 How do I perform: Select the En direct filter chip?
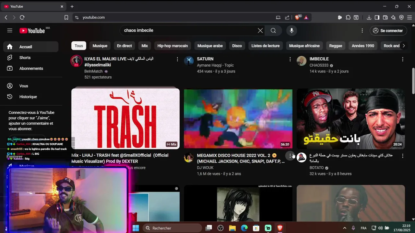point(124,46)
